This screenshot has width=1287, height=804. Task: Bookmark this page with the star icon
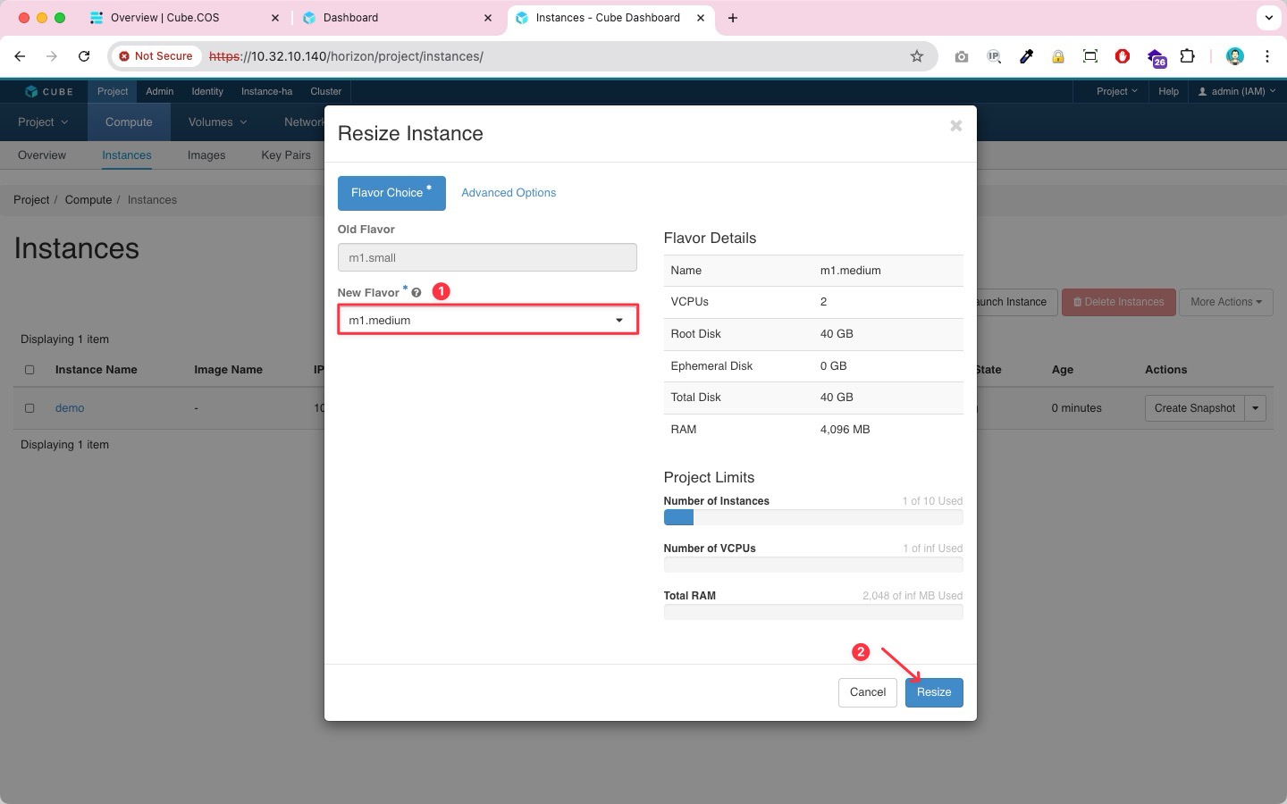[x=916, y=56]
